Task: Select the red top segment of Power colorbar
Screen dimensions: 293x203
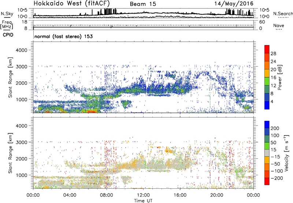Action: click(x=267, y=49)
